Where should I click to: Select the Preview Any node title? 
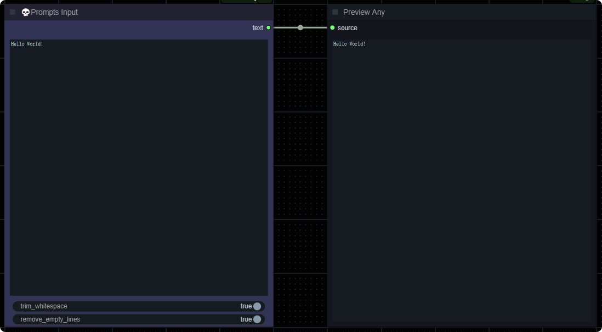tap(364, 12)
